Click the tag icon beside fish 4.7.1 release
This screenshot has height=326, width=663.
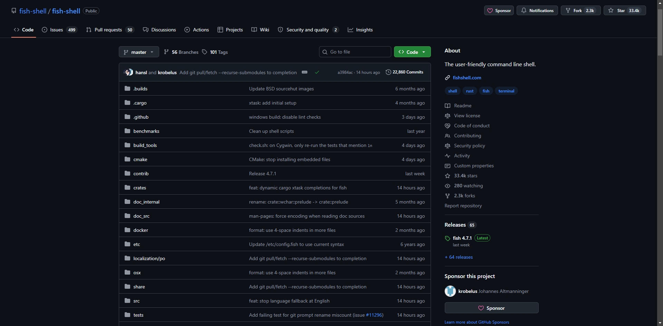448,238
